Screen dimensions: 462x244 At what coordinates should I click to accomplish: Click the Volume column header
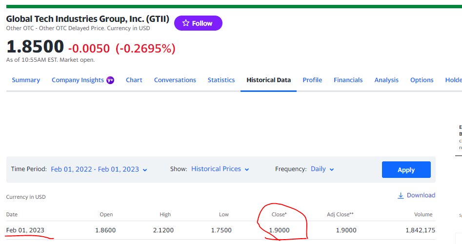click(x=423, y=214)
